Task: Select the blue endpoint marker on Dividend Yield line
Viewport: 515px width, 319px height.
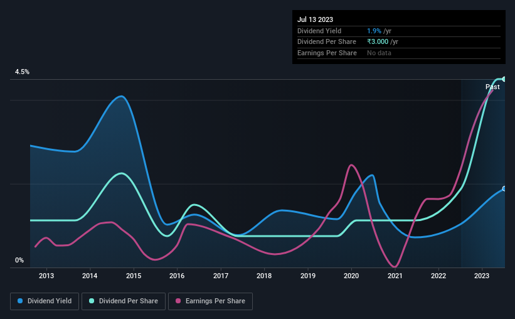Action: pos(504,189)
